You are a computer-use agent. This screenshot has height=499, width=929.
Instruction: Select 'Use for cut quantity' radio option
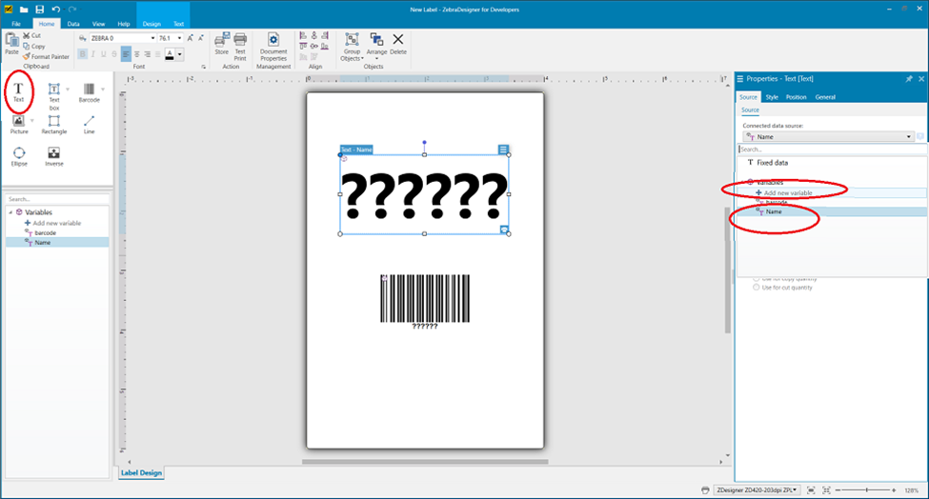click(782, 288)
